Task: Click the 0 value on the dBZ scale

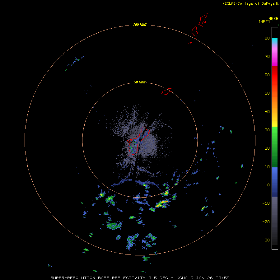Action: coord(268,185)
